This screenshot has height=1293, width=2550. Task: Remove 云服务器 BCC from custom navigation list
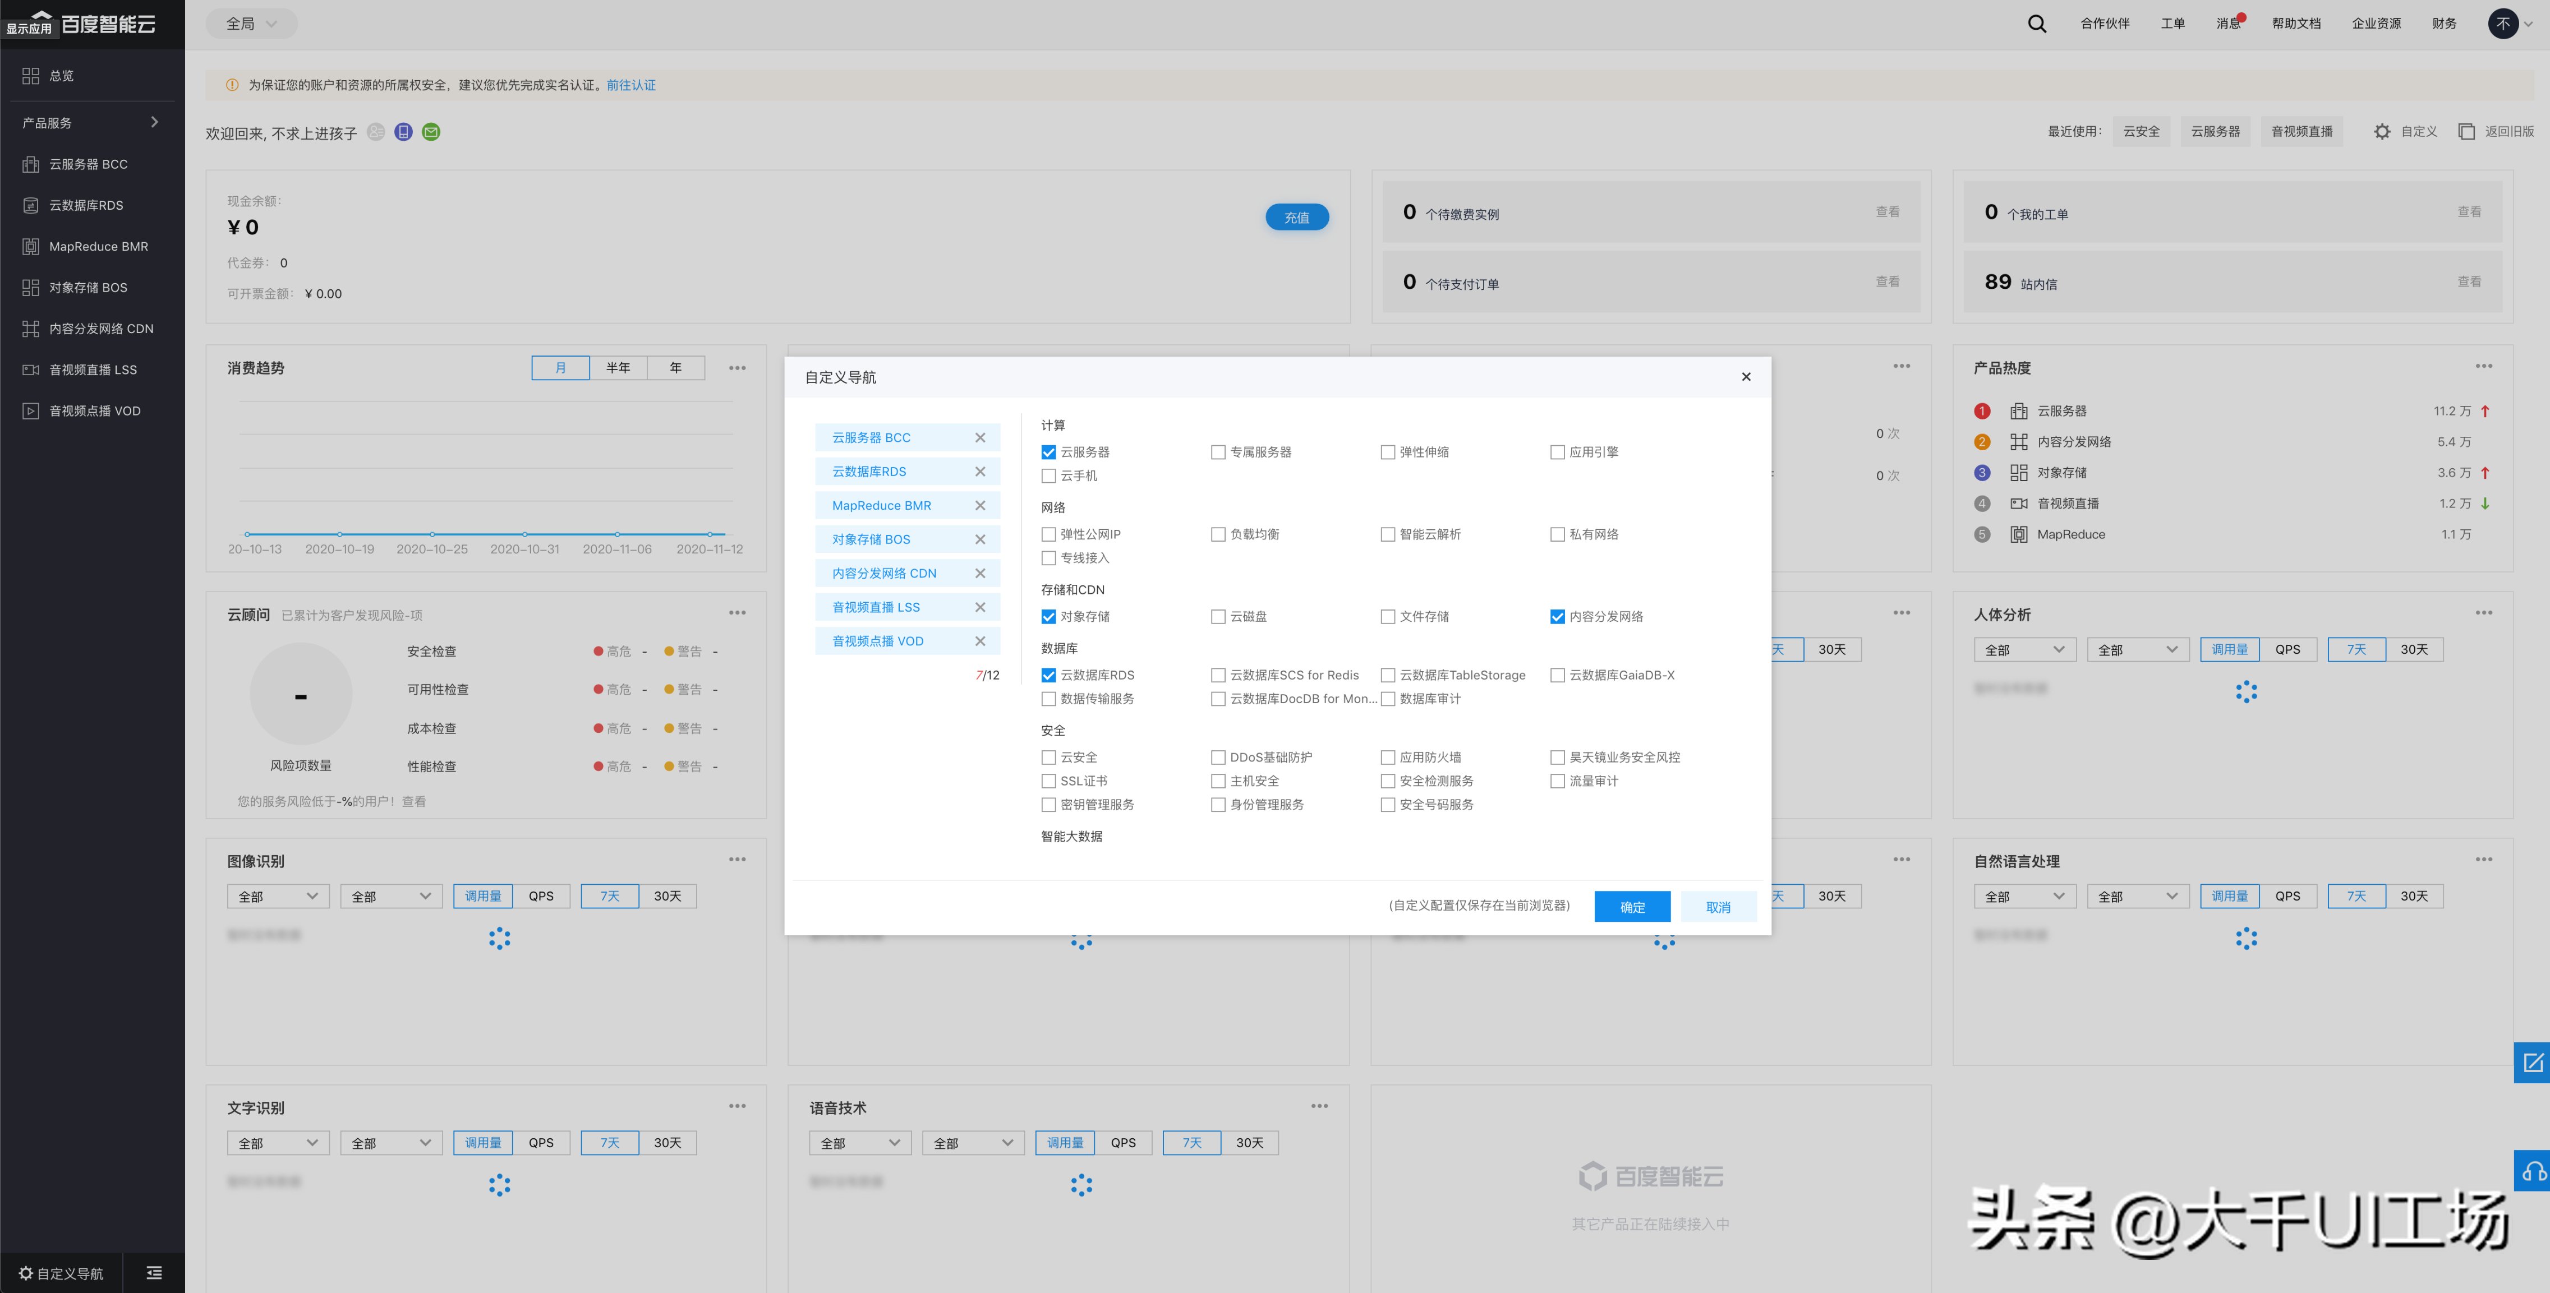point(979,437)
